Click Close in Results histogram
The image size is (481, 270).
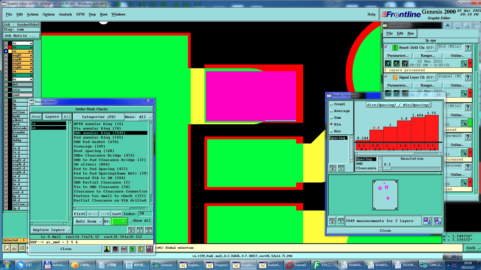tap(385, 231)
